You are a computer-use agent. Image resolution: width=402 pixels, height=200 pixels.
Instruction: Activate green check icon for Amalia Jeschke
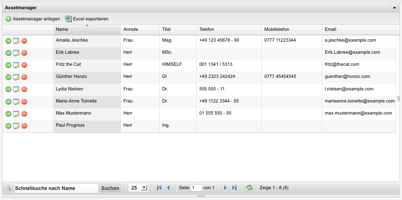pyautogui.click(x=8, y=41)
